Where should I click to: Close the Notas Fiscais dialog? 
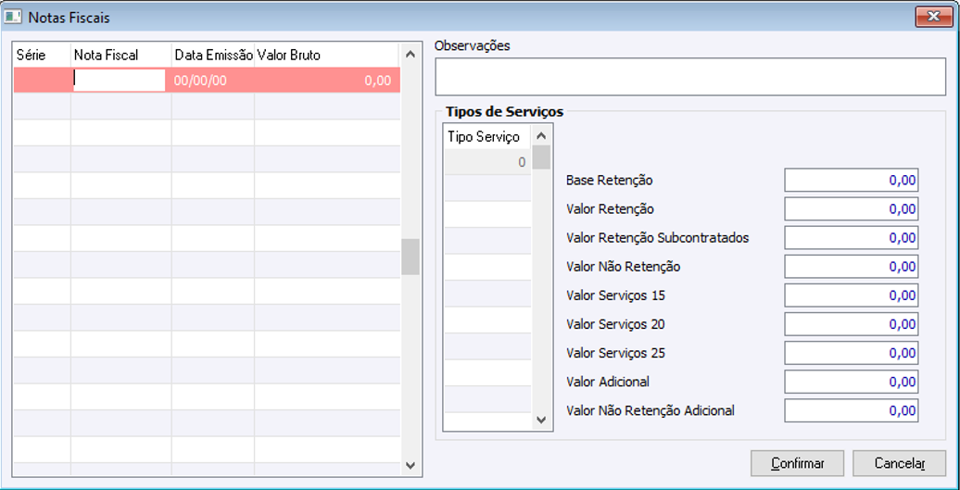click(928, 16)
